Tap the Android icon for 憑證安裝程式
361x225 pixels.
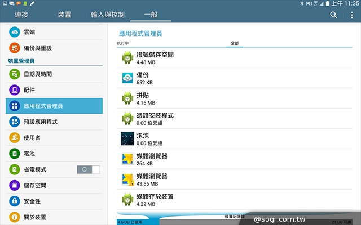[127, 118]
